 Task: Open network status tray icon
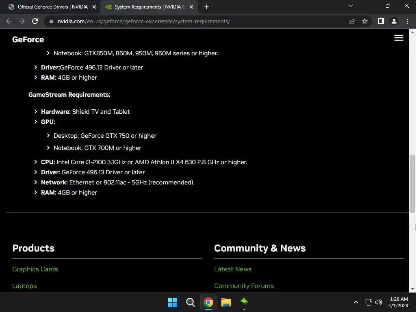pos(369,302)
